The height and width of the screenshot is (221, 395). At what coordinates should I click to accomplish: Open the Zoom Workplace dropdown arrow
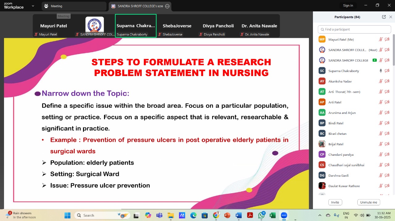click(x=33, y=6)
